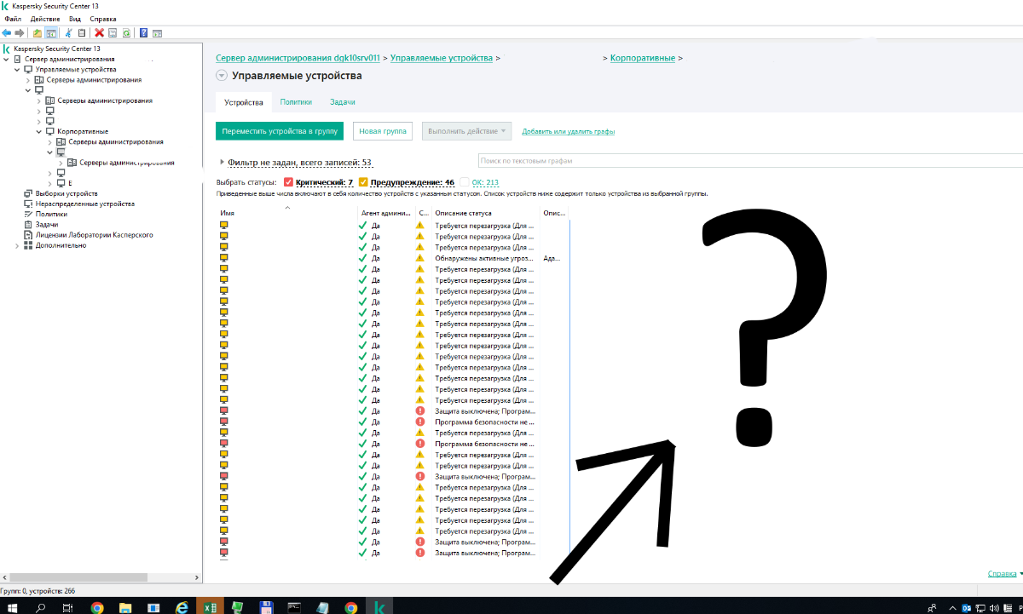Click the green Refresh toolbar icon
Screen dimensions: 1023x614
(126, 33)
